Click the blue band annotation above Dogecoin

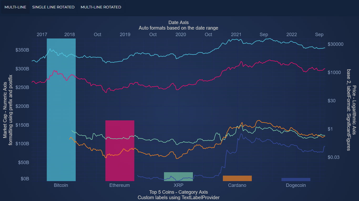(x=296, y=179)
